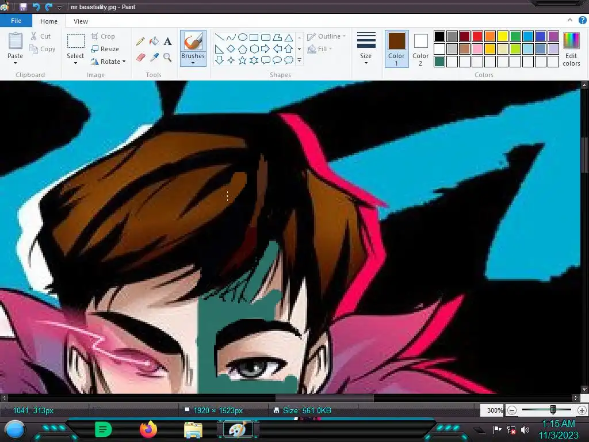The height and width of the screenshot is (442, 589).
Task: Open the Size dropdown
Action: point(366,63)
